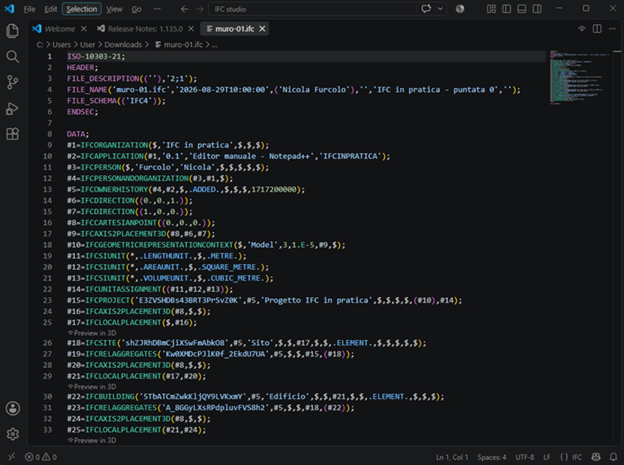Image resolution: width=624 pixels, height=465 pixels.
Task: Click Preview in 3D above IFCBUILDING line
Action: [x=92, y=386]
